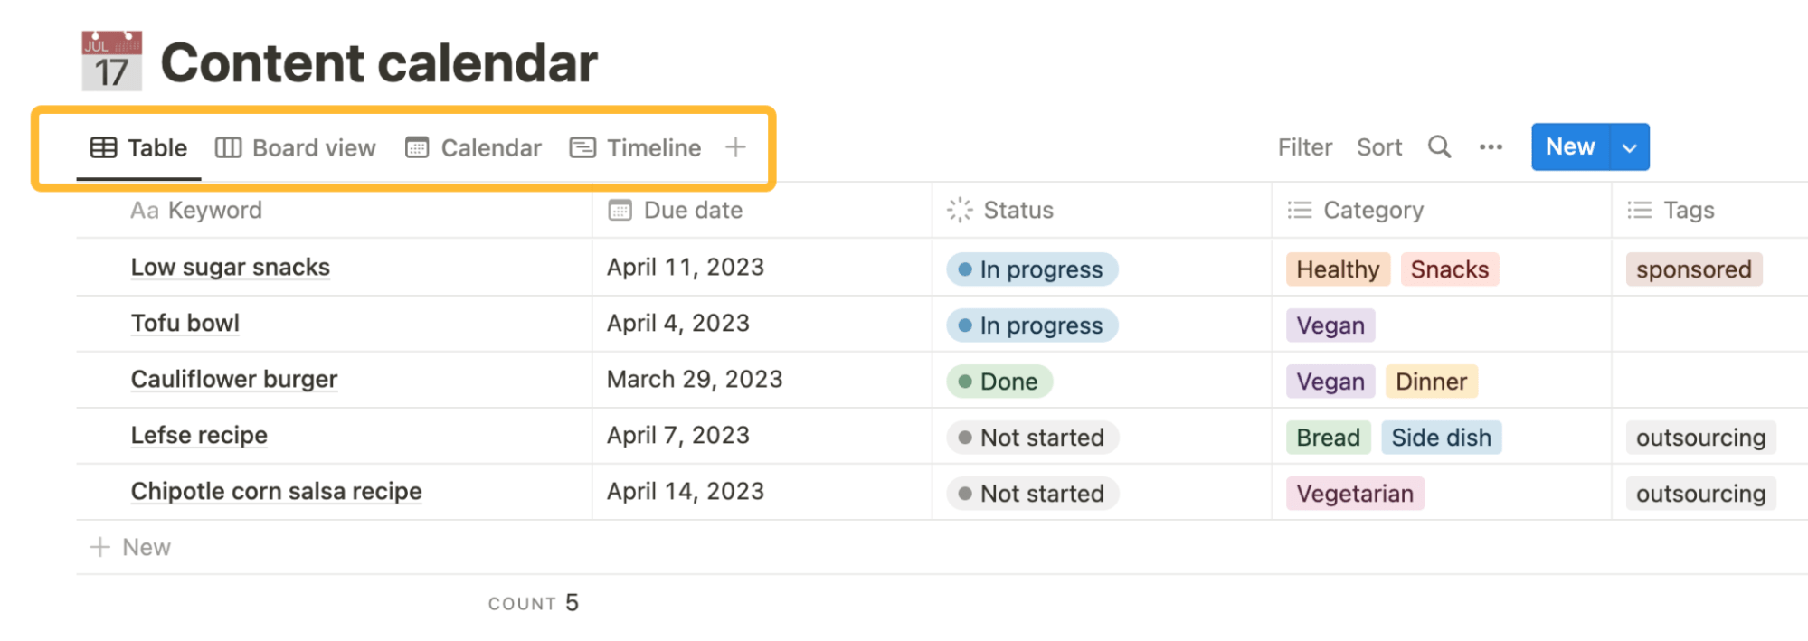1808x641 pixels.
Task: Click the blue New button
Action: point(1570,146)
